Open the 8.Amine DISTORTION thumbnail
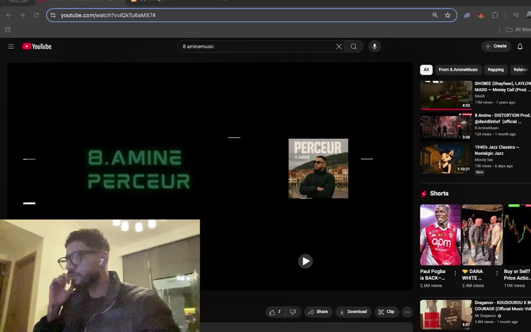 pos(446,127)
